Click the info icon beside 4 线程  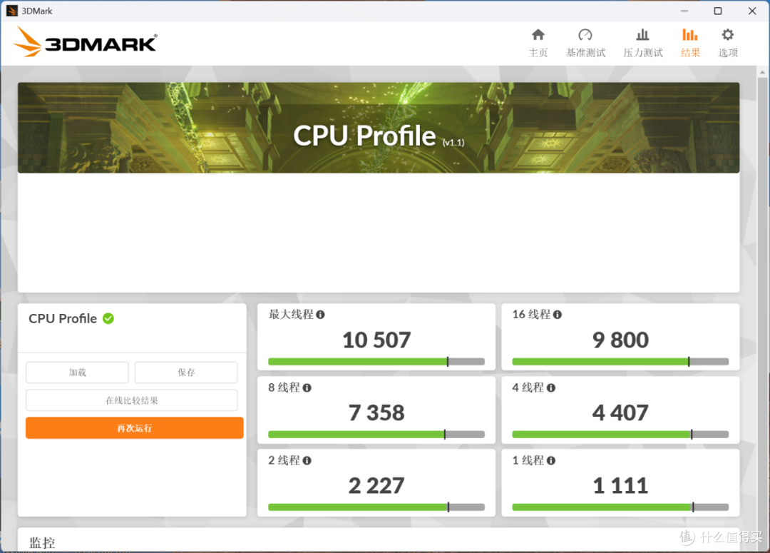point(551,388)
